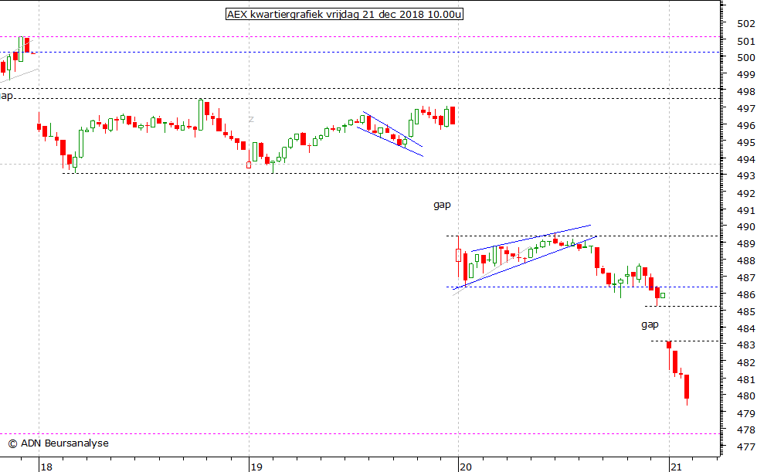Click price label '491' on the right axis
This screenshot has width=757, height=472.
(x=746, y=210)
